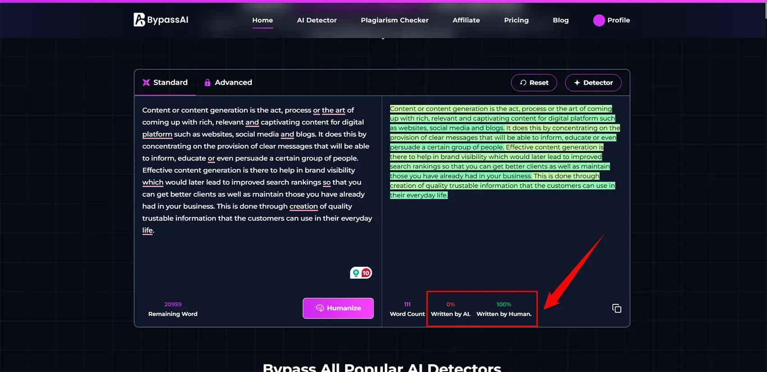Open the Blog link
This screenshot has height=372, width=767.
click(x=561, y=20)
